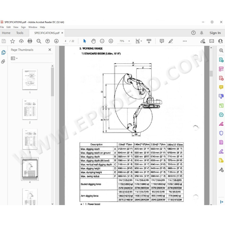Image resolution: width=225 pixels, height=225 pixels.
Task: Click the Save file icon
Action: pos(4,41)
